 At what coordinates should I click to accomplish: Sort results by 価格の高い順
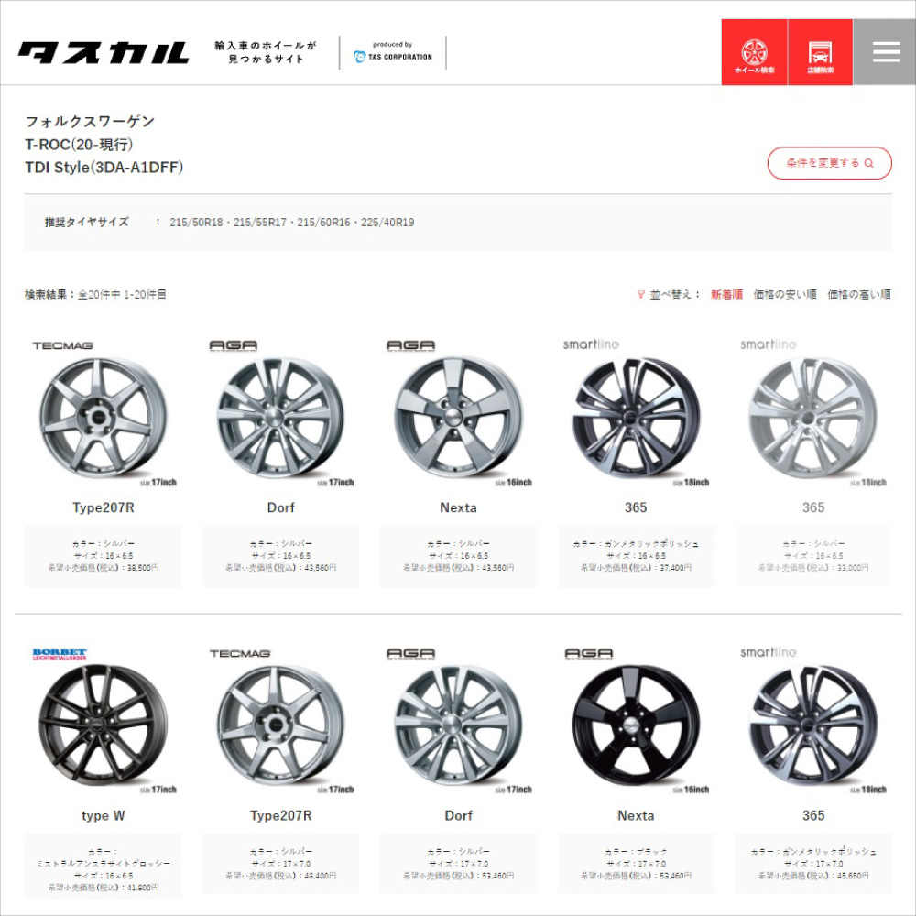[859, 294]
